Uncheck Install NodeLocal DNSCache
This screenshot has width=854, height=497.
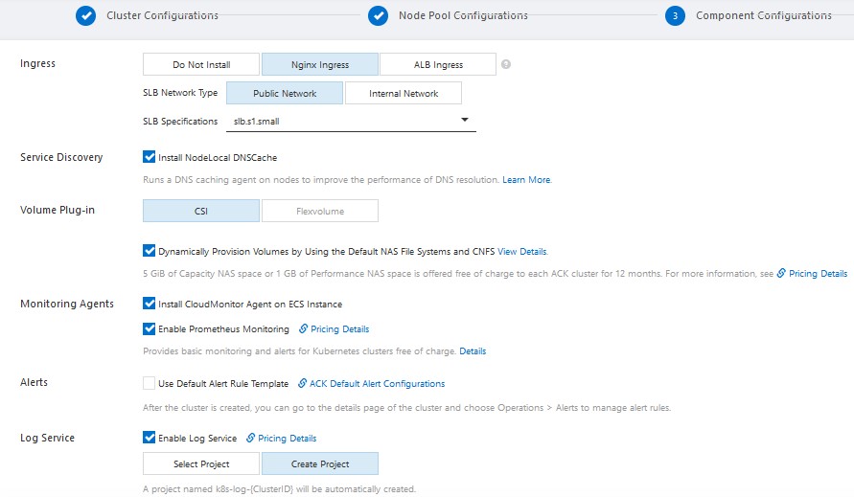tap(149, 157)
